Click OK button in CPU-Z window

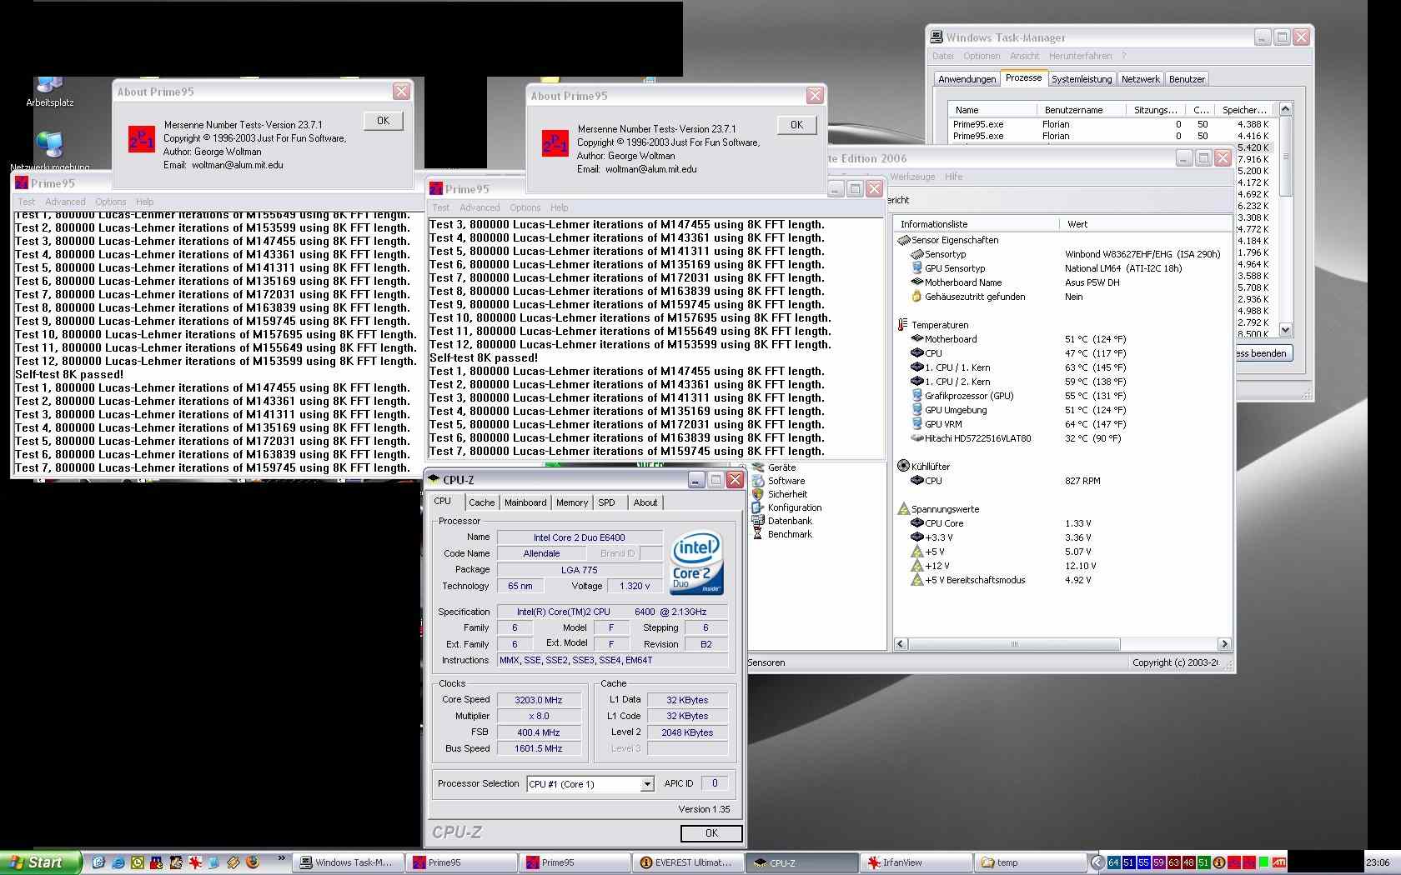(x=711, y=833)
